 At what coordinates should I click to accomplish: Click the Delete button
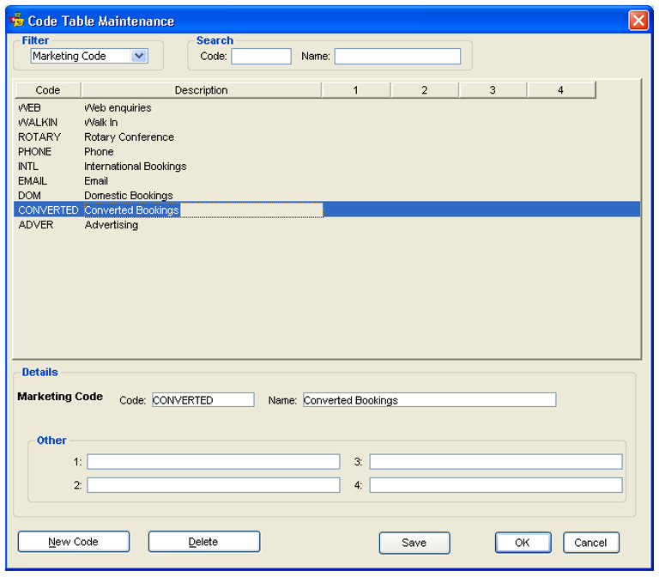click(x=204, y=542)
